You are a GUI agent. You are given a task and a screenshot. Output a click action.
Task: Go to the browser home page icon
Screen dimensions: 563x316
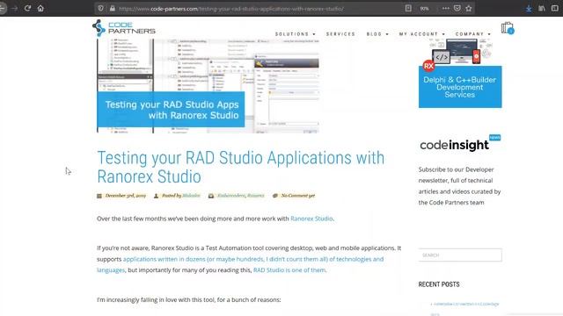40,8
